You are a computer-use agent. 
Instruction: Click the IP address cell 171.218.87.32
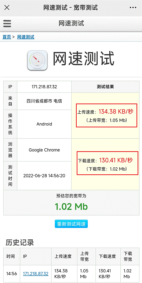(x=44, y=87)
